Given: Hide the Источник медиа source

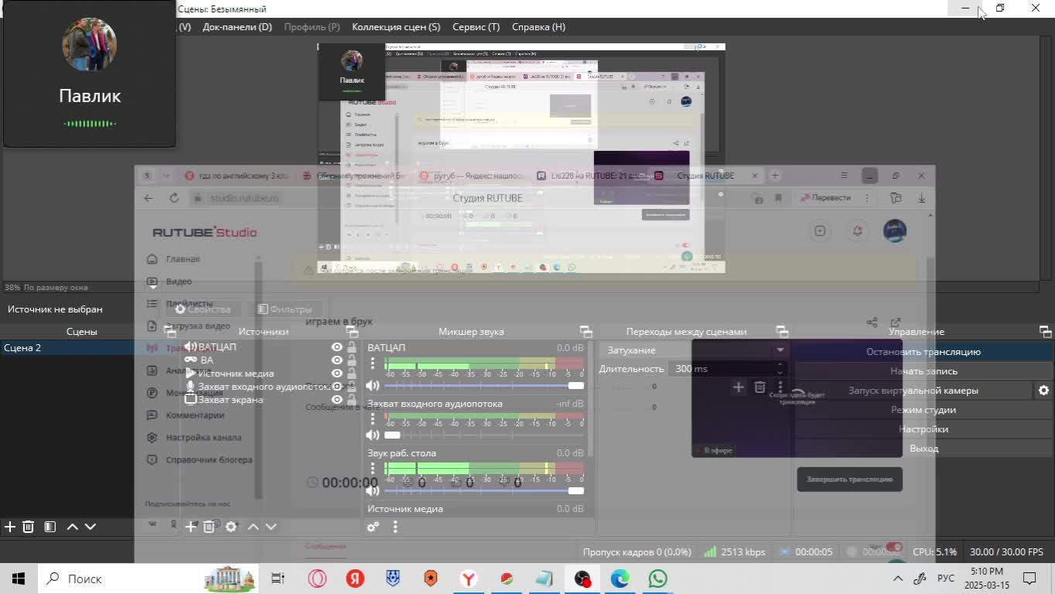Looking at the screenshot, I should [337, 374].
